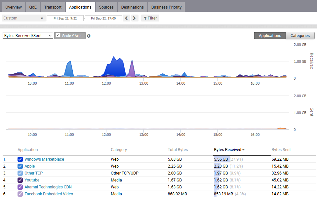The height and width of the screenshot is (197, 317).
Task: Click Facebook's 853.19 MB received value
Action: click(x=223, y=194)
